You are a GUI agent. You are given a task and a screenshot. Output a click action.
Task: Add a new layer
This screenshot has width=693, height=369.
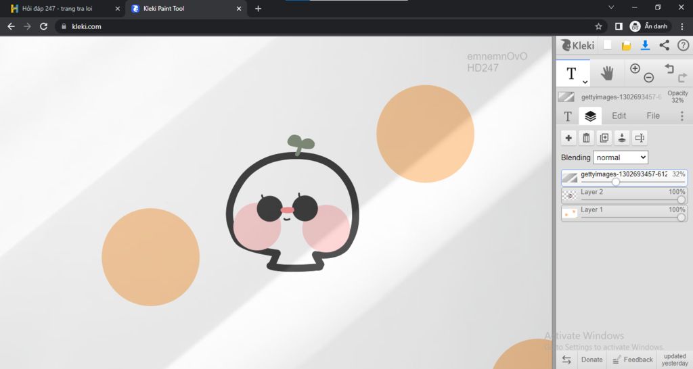568,138
